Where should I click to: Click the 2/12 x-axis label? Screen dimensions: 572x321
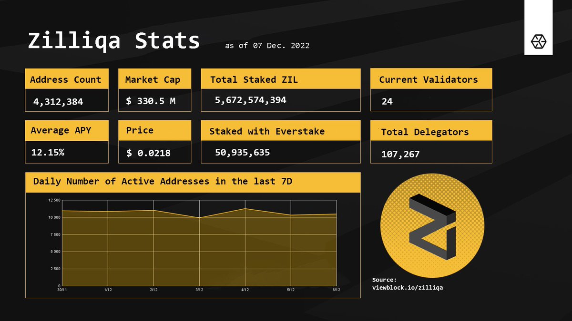pyautogui.click(x=154, y=290)
